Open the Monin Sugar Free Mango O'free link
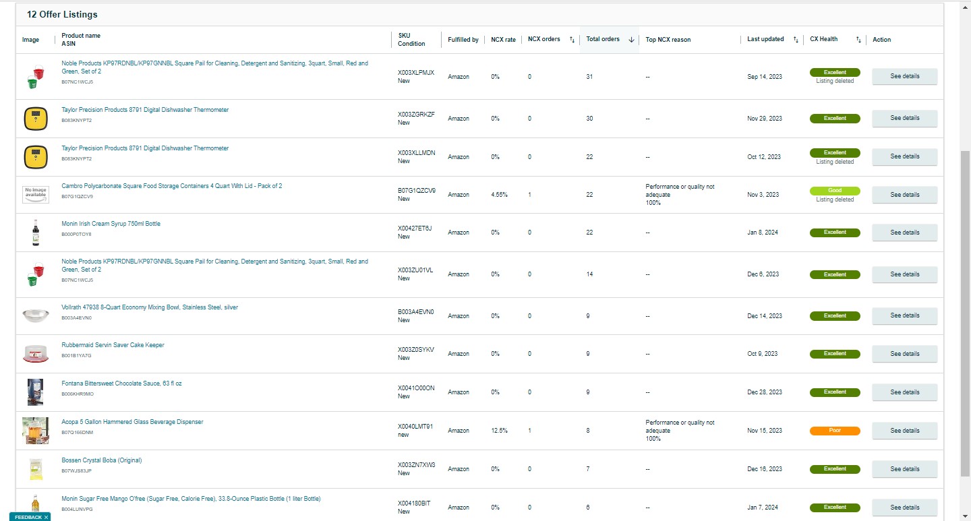971x521 pixels. coord(191,499)
